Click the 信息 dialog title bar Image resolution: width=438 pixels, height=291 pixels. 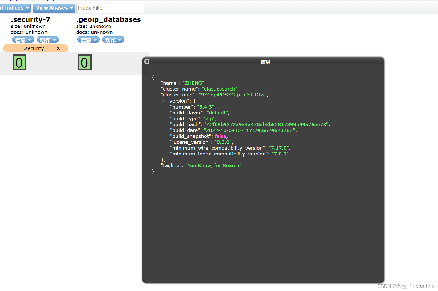pyautogui.click(x=265, y=62)
